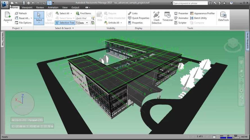Viewport: 250px width, 140px height.
Task: Open Clash Detective tool
Action: coord(156,18)
